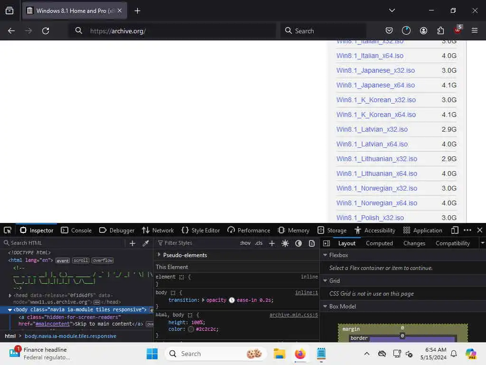Toggle the :hov pseudo-class panel
Viewport: 486px width, 365px height.
(245, 243)
